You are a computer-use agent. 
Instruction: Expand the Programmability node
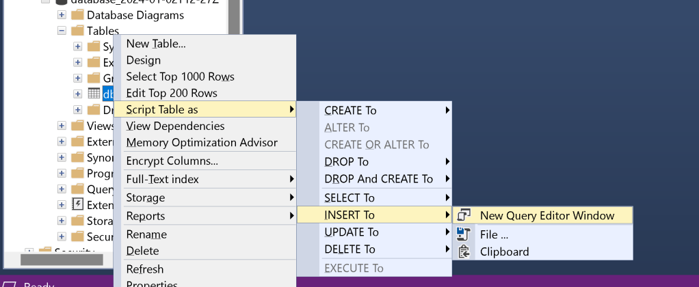pos(62,173)
